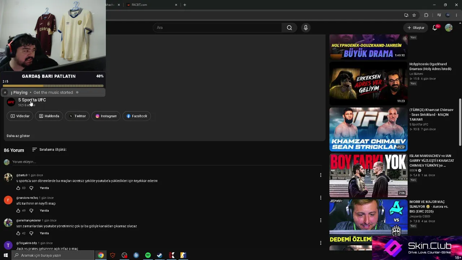Open options menu for @TolgaArık-b8p comment

pos(321,243)
